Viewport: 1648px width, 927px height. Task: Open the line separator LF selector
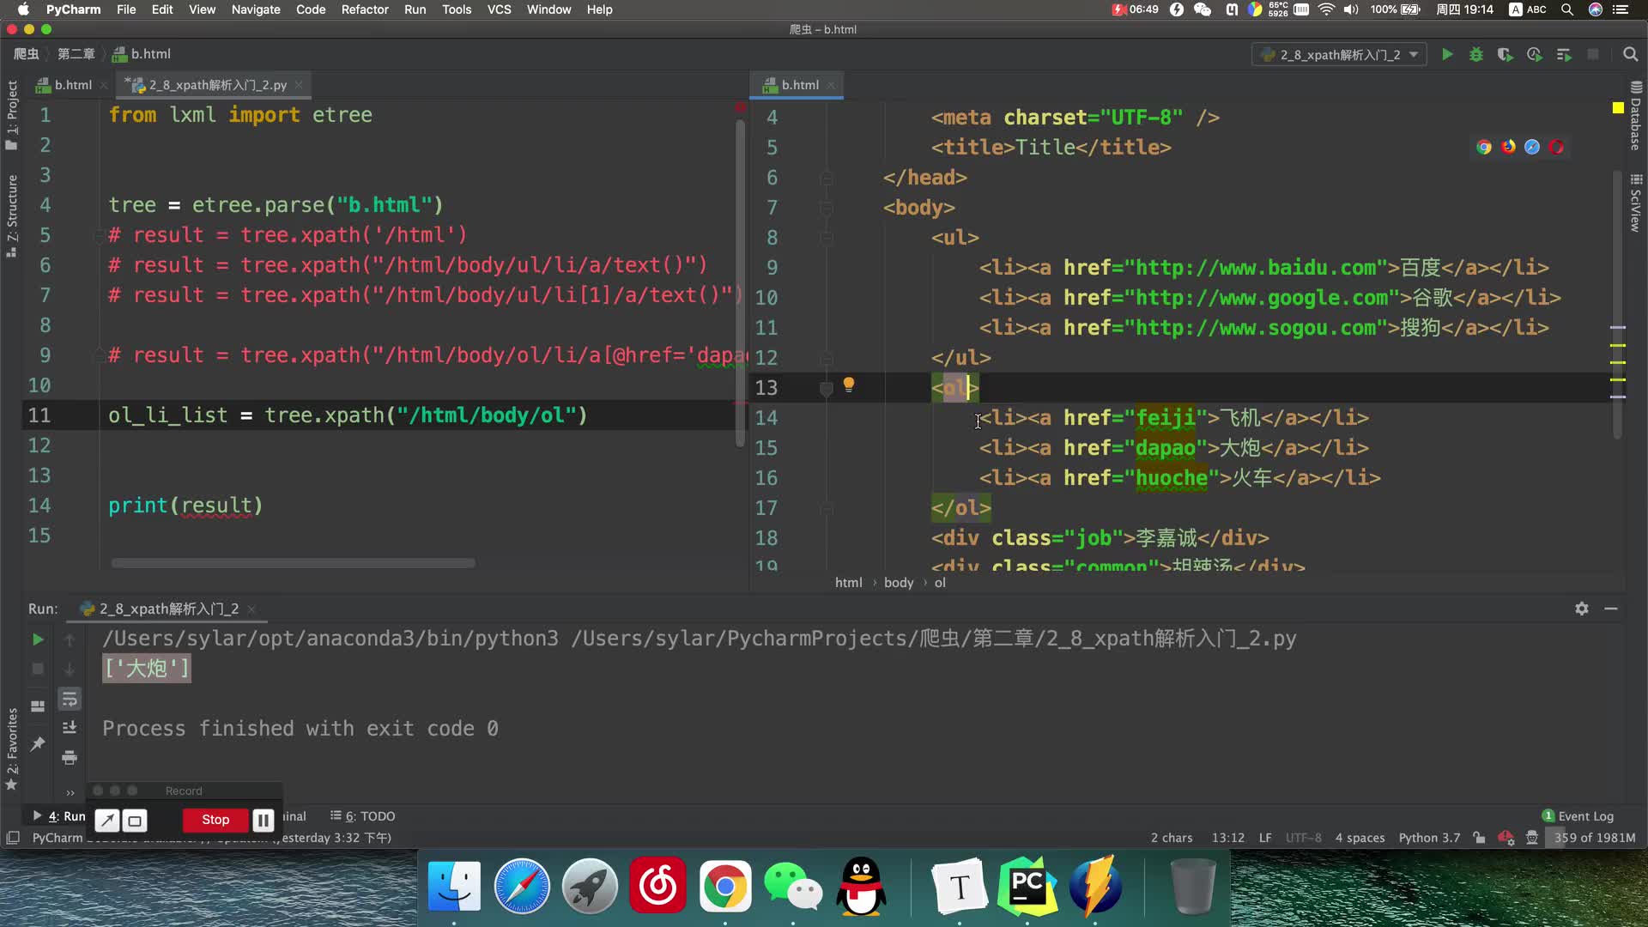pyautogui.click(x=1265, y=838)
